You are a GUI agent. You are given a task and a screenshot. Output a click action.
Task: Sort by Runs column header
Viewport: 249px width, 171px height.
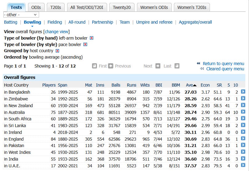click(132, 85)
